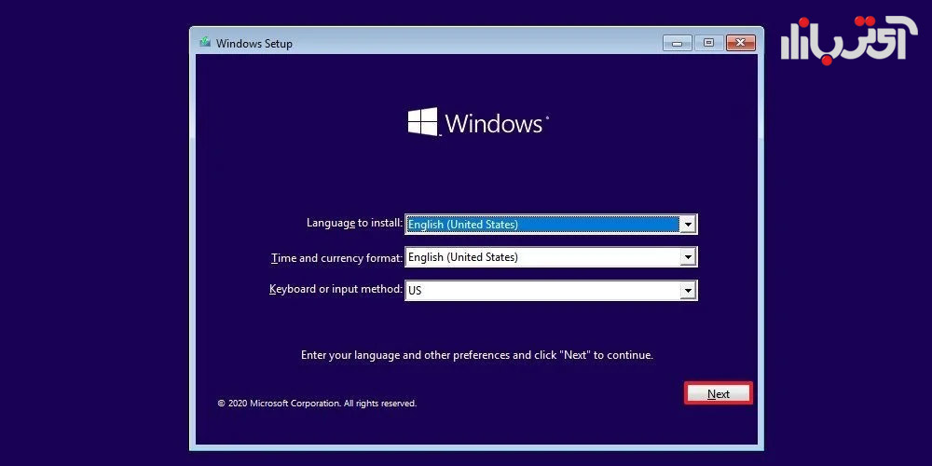932x466 pixels.
Task: Maximize the Windows Setup window
Action: click(x=708, y=43)
